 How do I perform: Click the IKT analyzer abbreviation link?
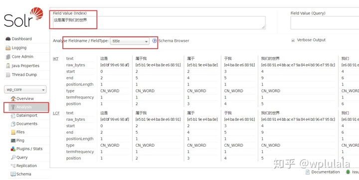[56, 59]
